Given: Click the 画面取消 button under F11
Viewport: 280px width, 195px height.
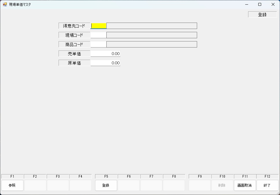Looking at the screenshot, I should (245, 185).
